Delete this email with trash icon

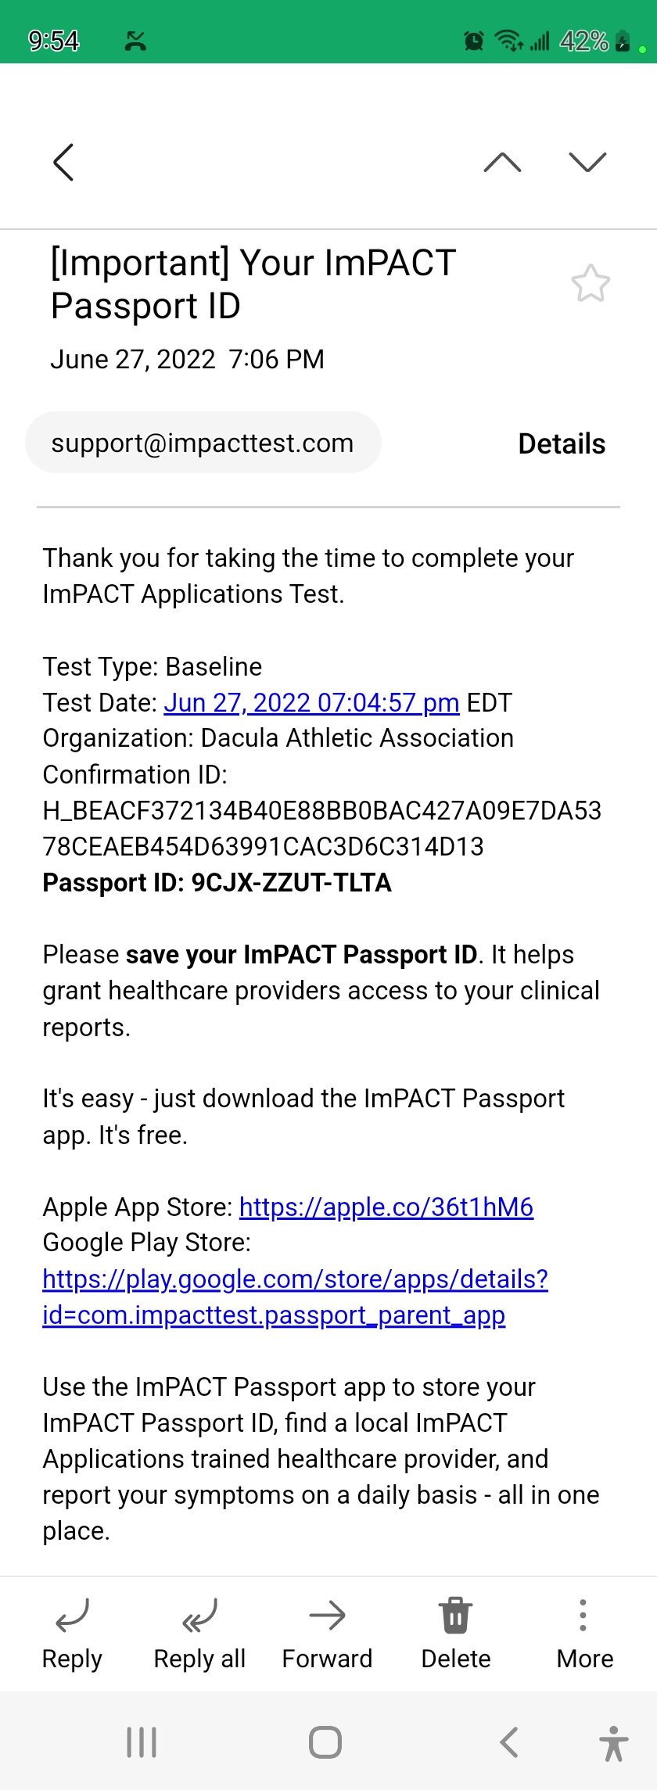(455, 1634)
